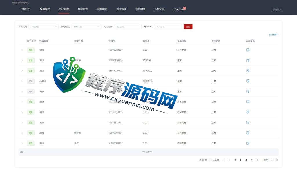
Task: Open the 账号类型 dropdown
Action: 86,26
